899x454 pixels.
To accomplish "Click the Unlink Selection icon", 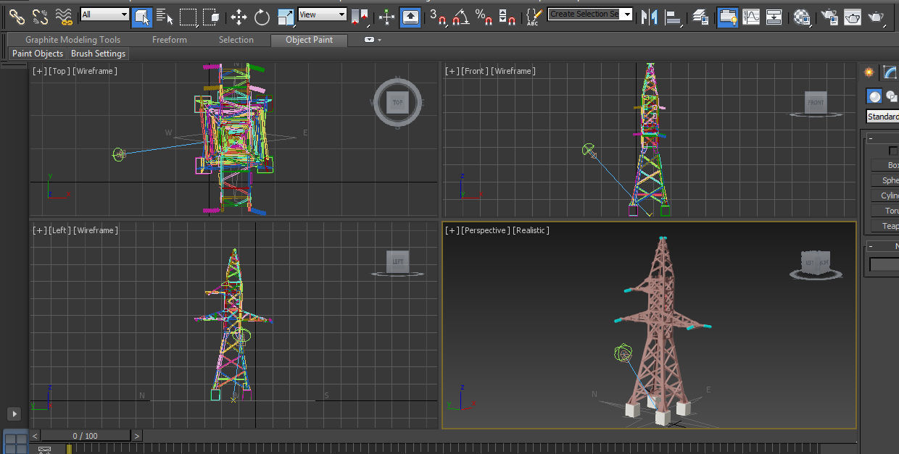I will pos(40,16).
